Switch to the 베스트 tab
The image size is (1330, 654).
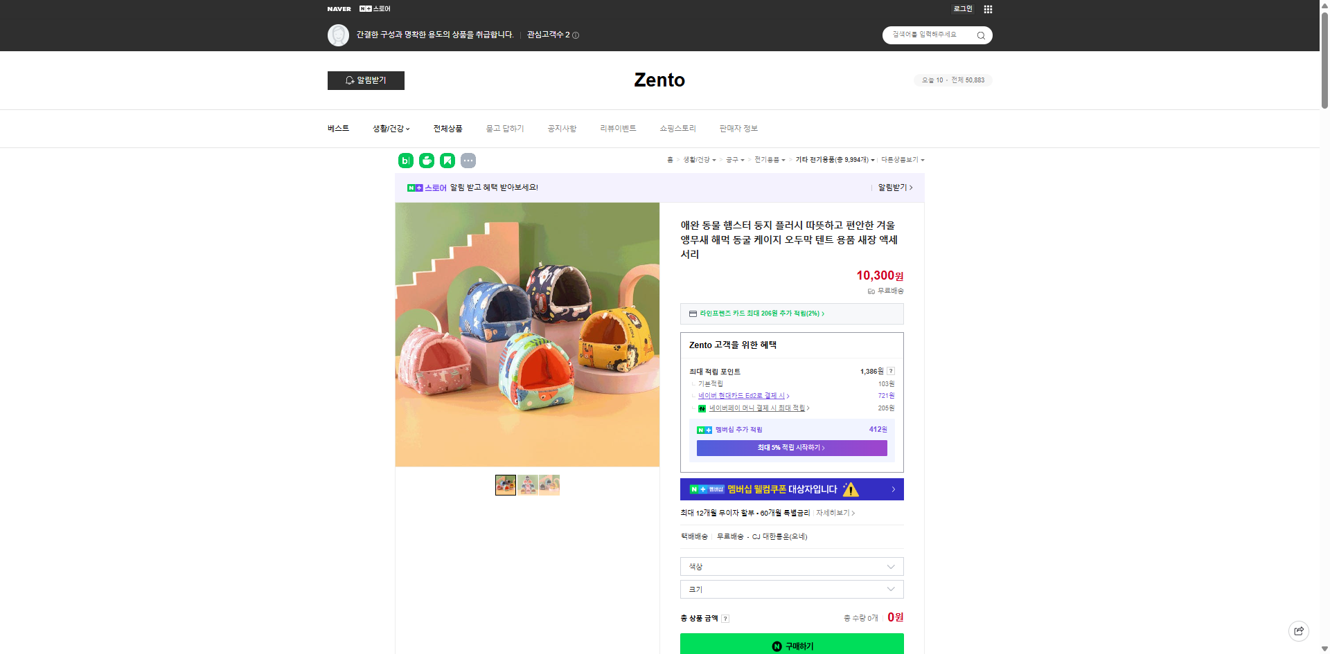pos(337,128)
